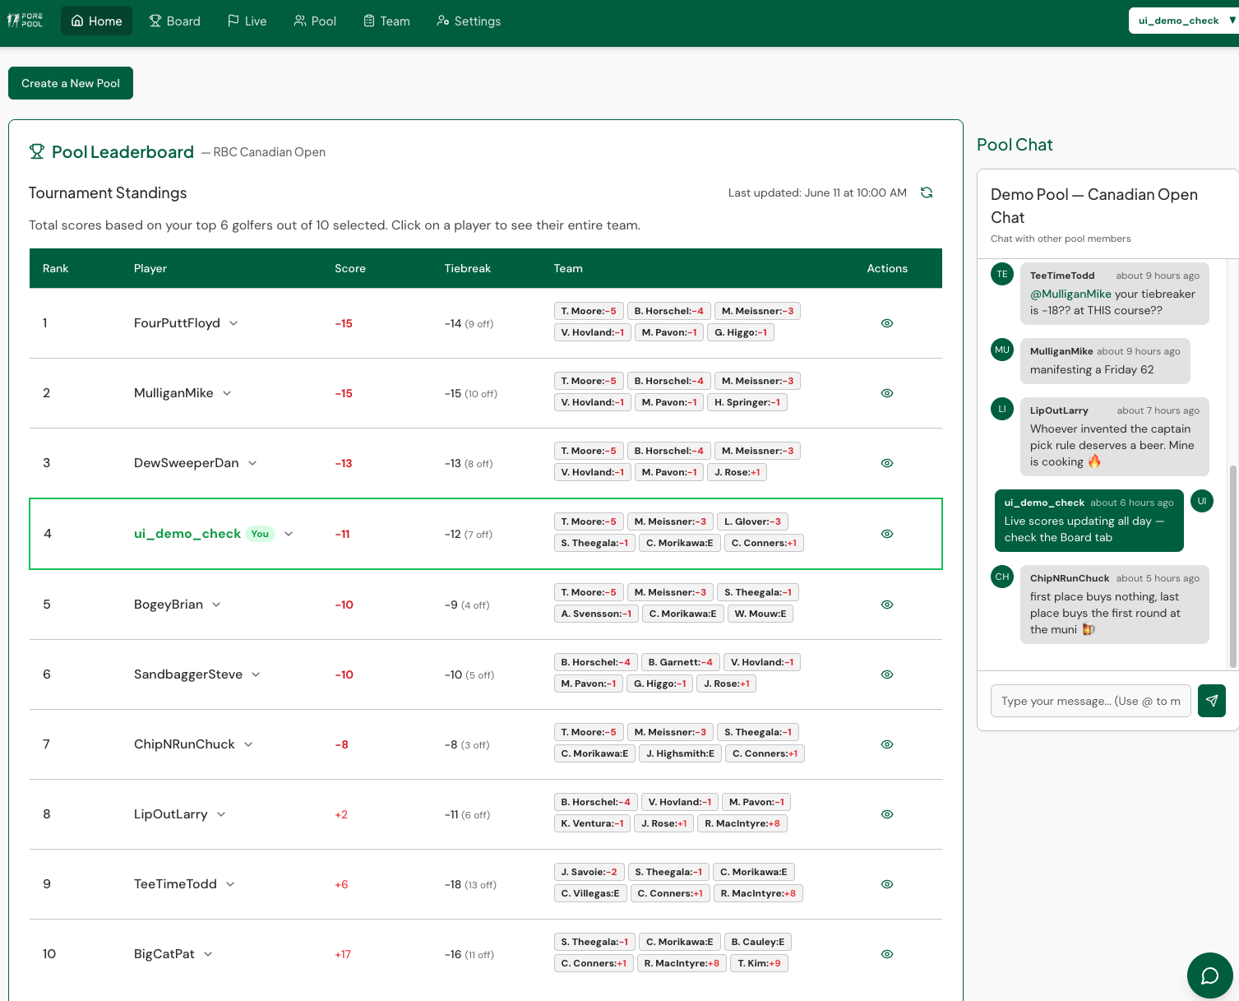Viewport: 1239px width, 1001px height.
Task: Click L. Glover:-3 golfer chip
Action: (753, 521)
